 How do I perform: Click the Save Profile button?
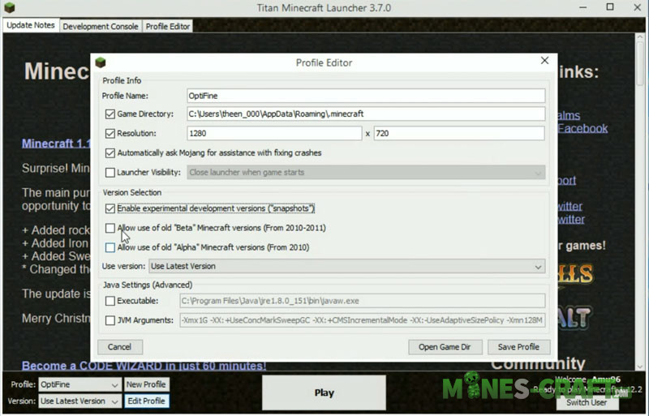518,347
